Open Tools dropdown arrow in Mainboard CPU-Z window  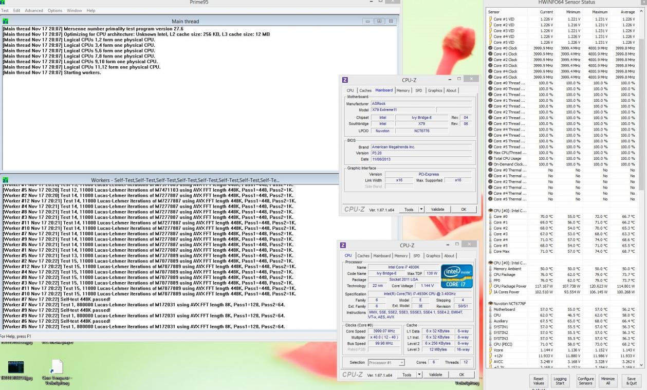(x=421, y=210)
